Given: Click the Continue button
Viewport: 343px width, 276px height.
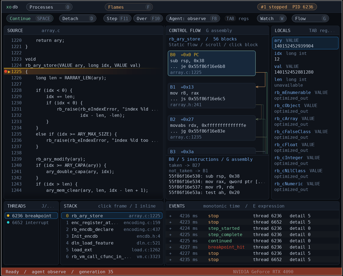Looking at the screenshot, I should [x=30, y=18].
